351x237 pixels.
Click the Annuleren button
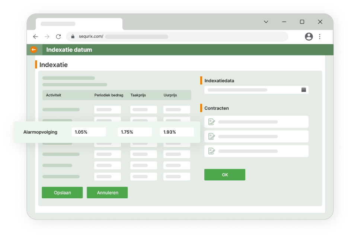[107, 192]
